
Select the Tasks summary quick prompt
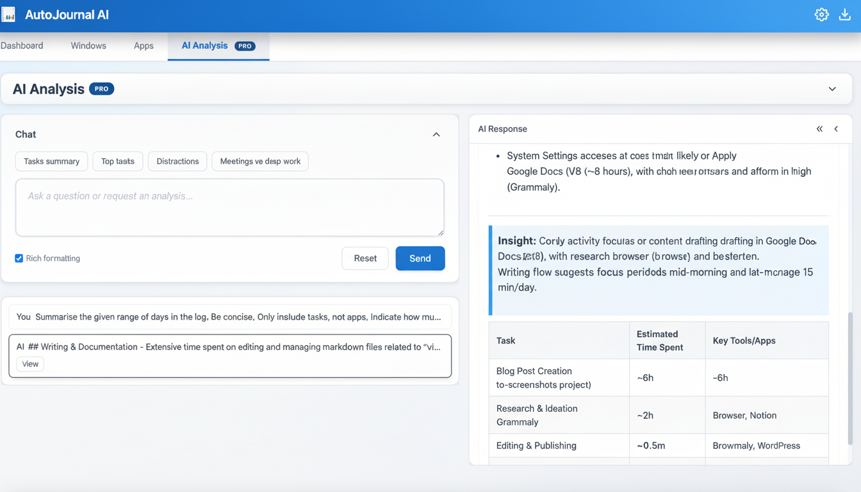(x=51, y=161)
